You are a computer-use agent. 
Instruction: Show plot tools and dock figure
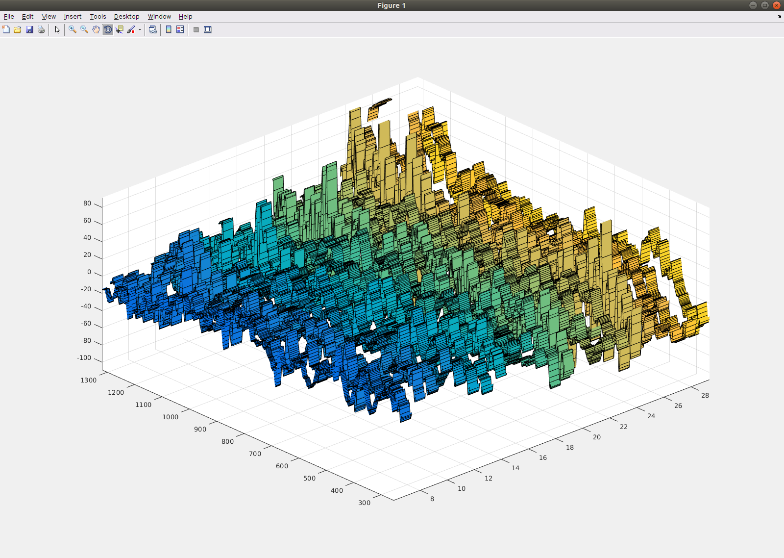point(208,29)
